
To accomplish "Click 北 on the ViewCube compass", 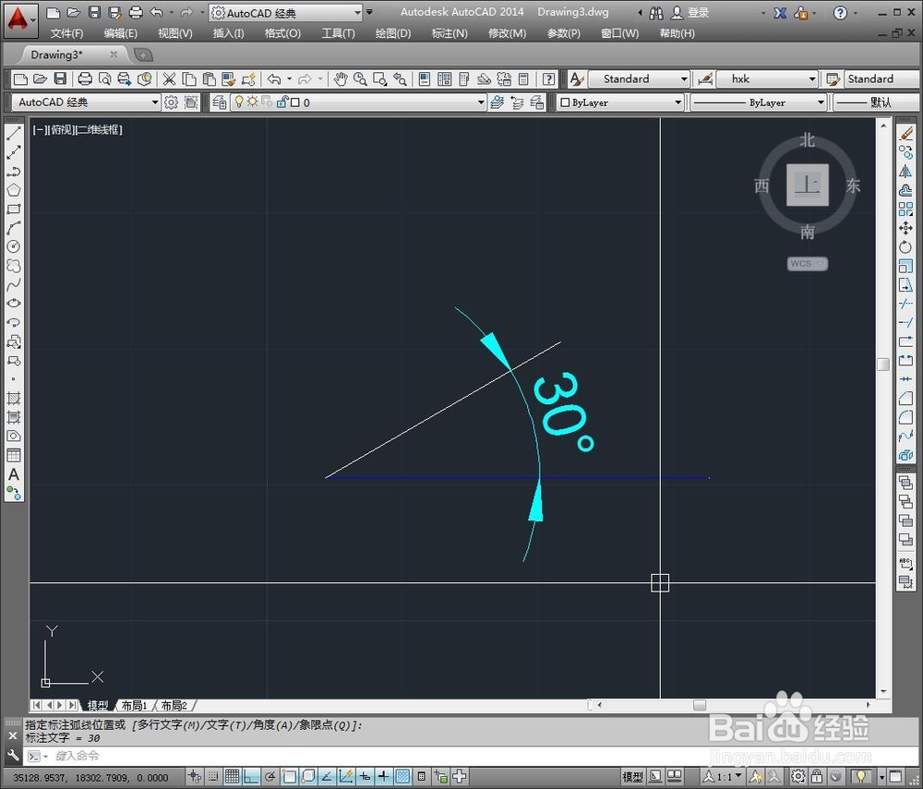I will click(807, 140).
